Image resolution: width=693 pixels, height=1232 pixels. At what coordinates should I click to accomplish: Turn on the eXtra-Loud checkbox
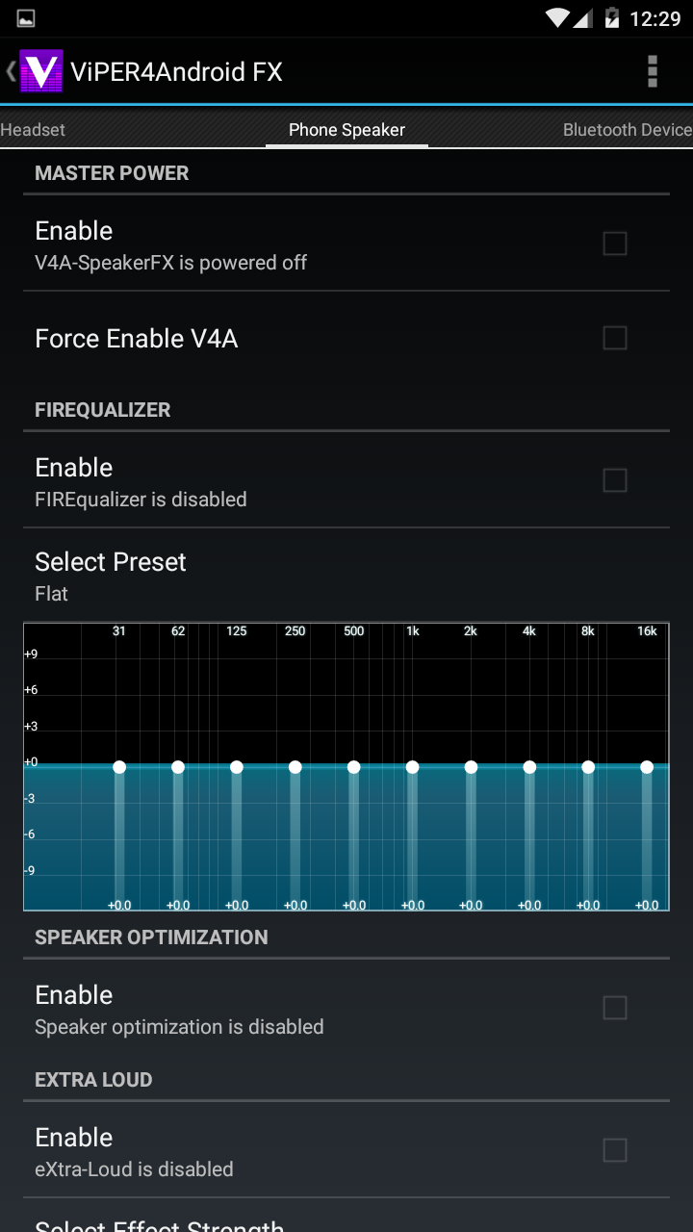point(614,1150)
